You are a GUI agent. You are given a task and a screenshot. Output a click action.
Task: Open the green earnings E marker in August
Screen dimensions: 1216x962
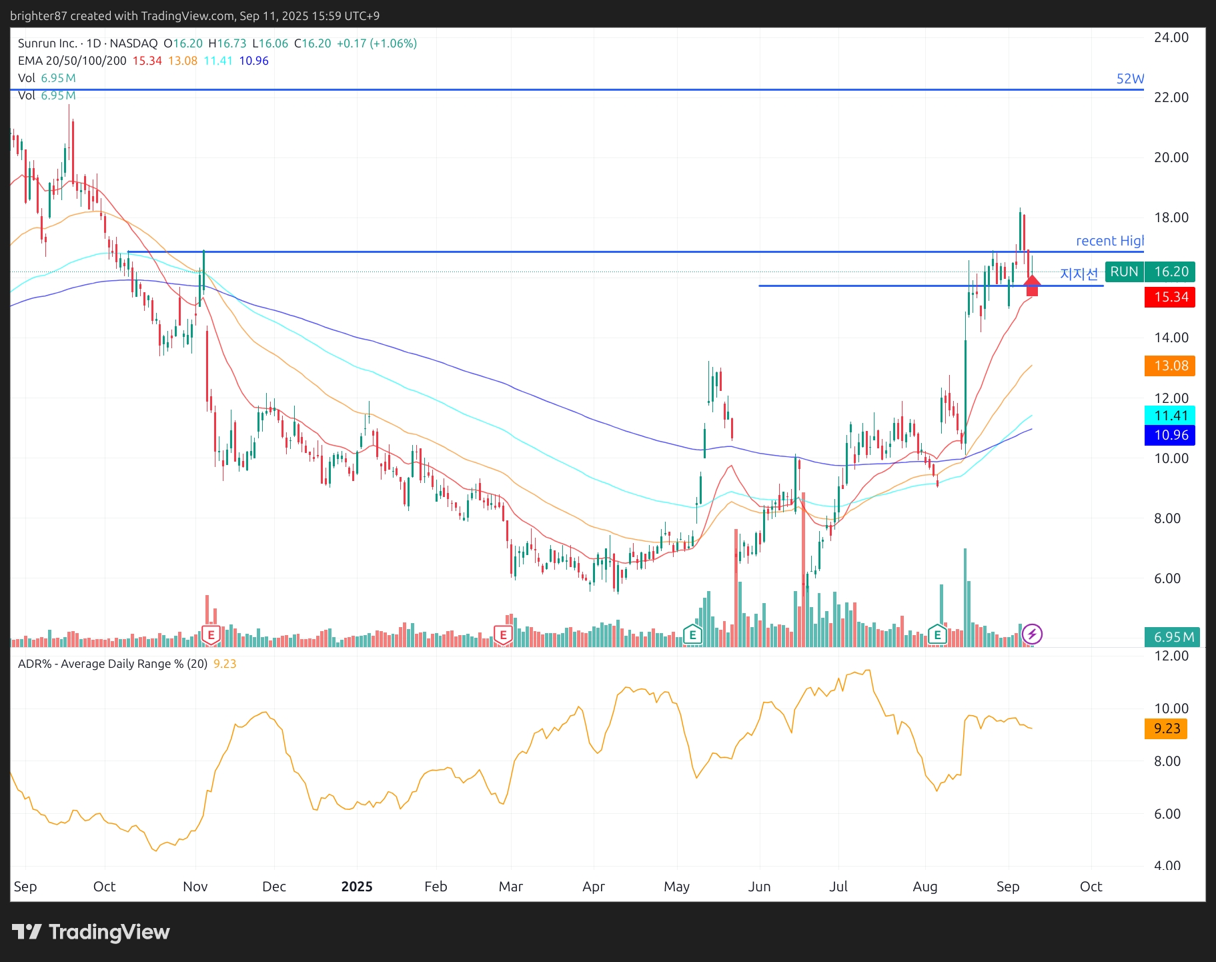[x=937, y=634]
